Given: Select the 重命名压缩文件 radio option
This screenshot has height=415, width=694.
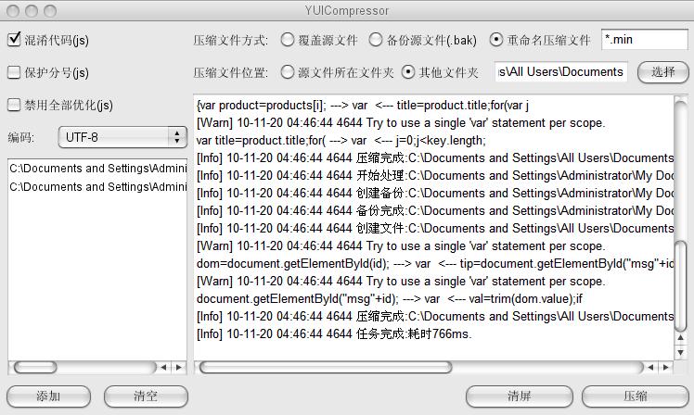Looking at the screenshot, I should click(496, 40).
